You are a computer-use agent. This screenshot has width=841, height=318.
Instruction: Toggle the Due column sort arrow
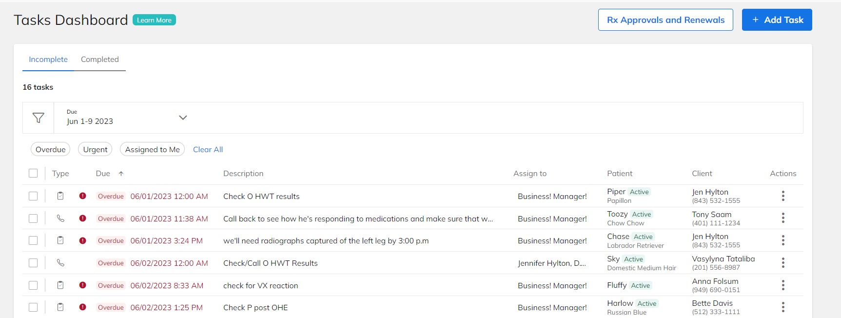[121, 173]
